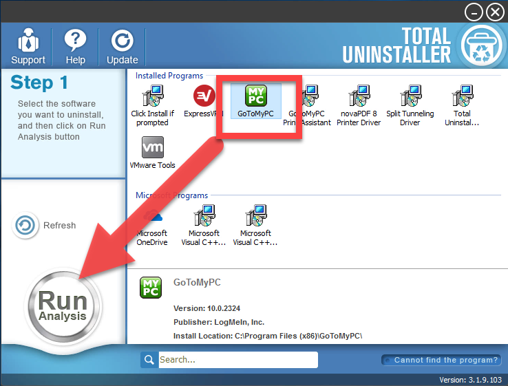Click the Installed Programs heading
The height and width of the screenshot is (386, 508).
point(169,76)
